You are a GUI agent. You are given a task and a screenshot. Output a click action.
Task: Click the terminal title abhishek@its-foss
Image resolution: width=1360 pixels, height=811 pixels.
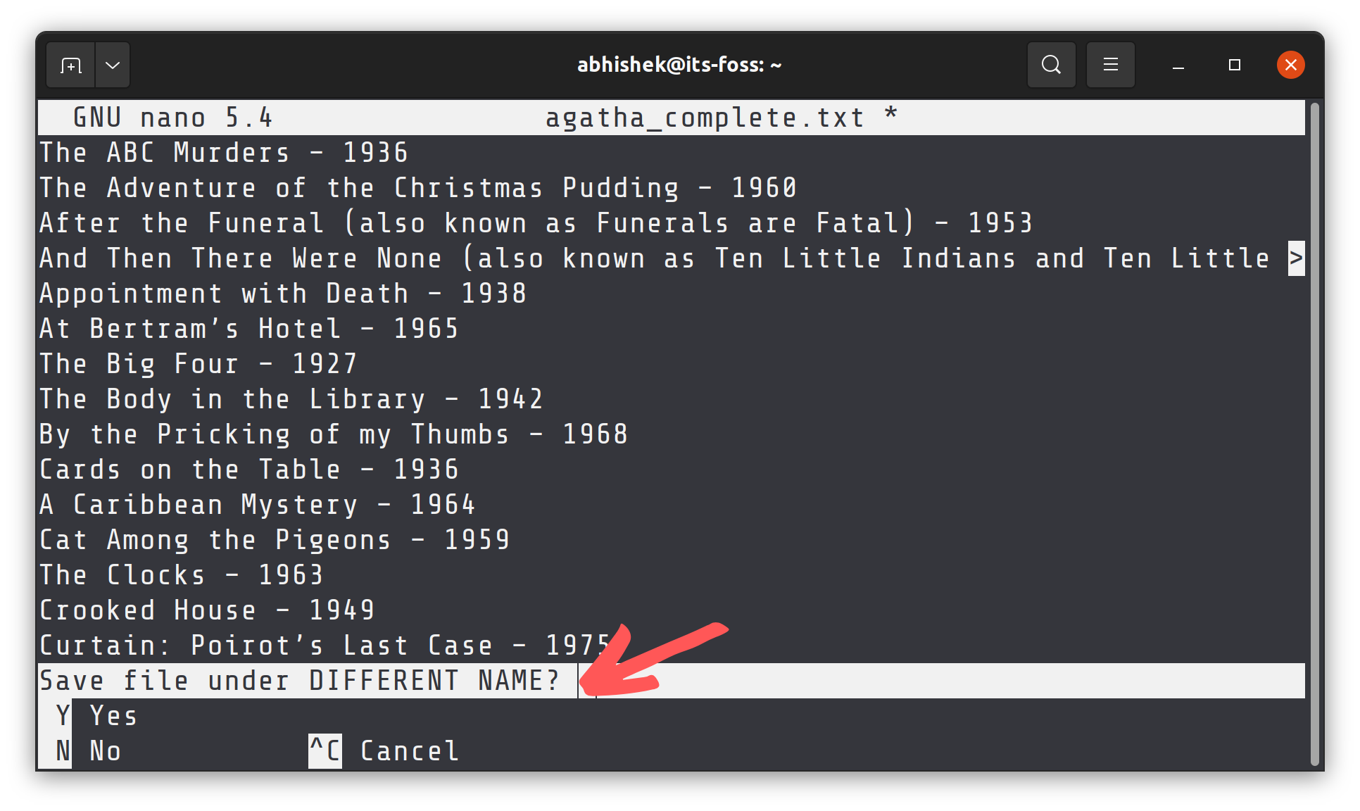678,64
